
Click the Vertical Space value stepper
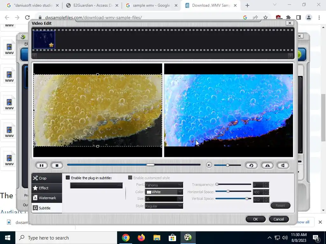(x=266, y=200)
